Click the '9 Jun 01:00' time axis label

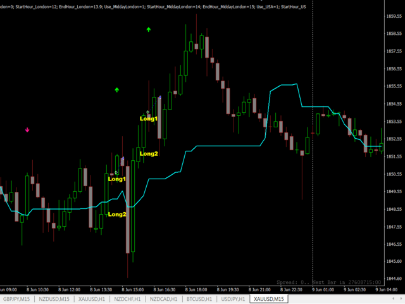click(x=323, y=290)
